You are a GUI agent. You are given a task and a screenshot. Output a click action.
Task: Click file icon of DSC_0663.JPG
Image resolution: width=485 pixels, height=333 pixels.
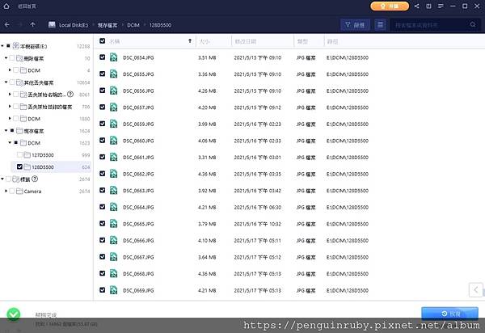pyautogui.click(x=113, y=190)
